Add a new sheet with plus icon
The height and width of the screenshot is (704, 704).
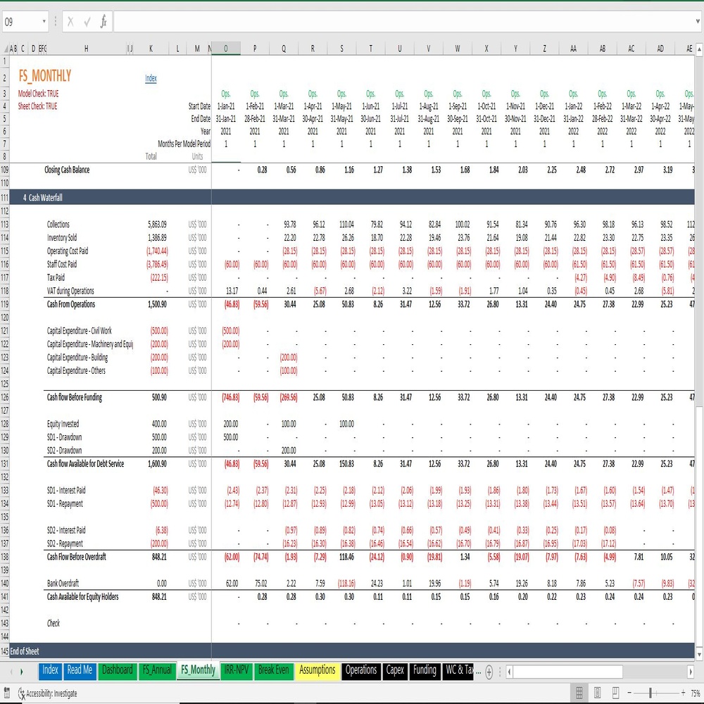489,672
